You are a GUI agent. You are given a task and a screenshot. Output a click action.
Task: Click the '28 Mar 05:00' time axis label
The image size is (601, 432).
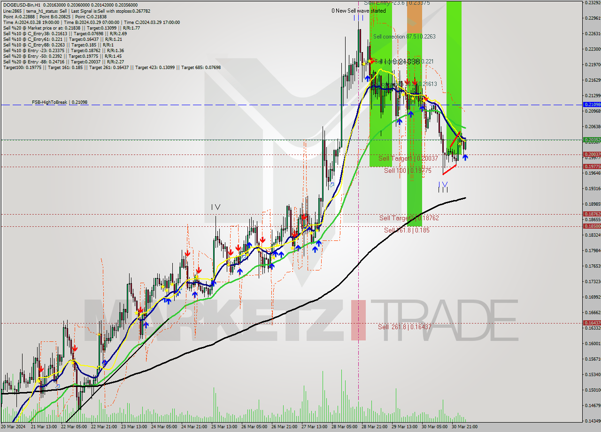[x=344, y=427]
